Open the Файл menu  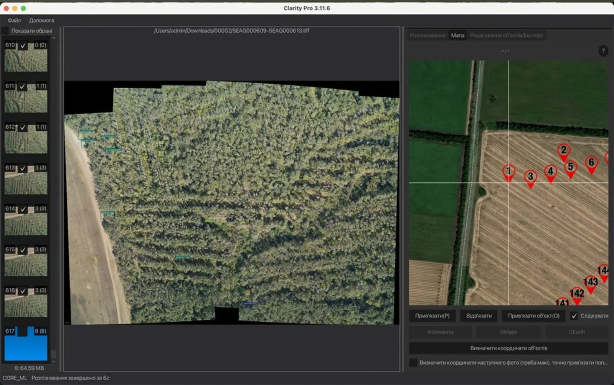[13, 20]
